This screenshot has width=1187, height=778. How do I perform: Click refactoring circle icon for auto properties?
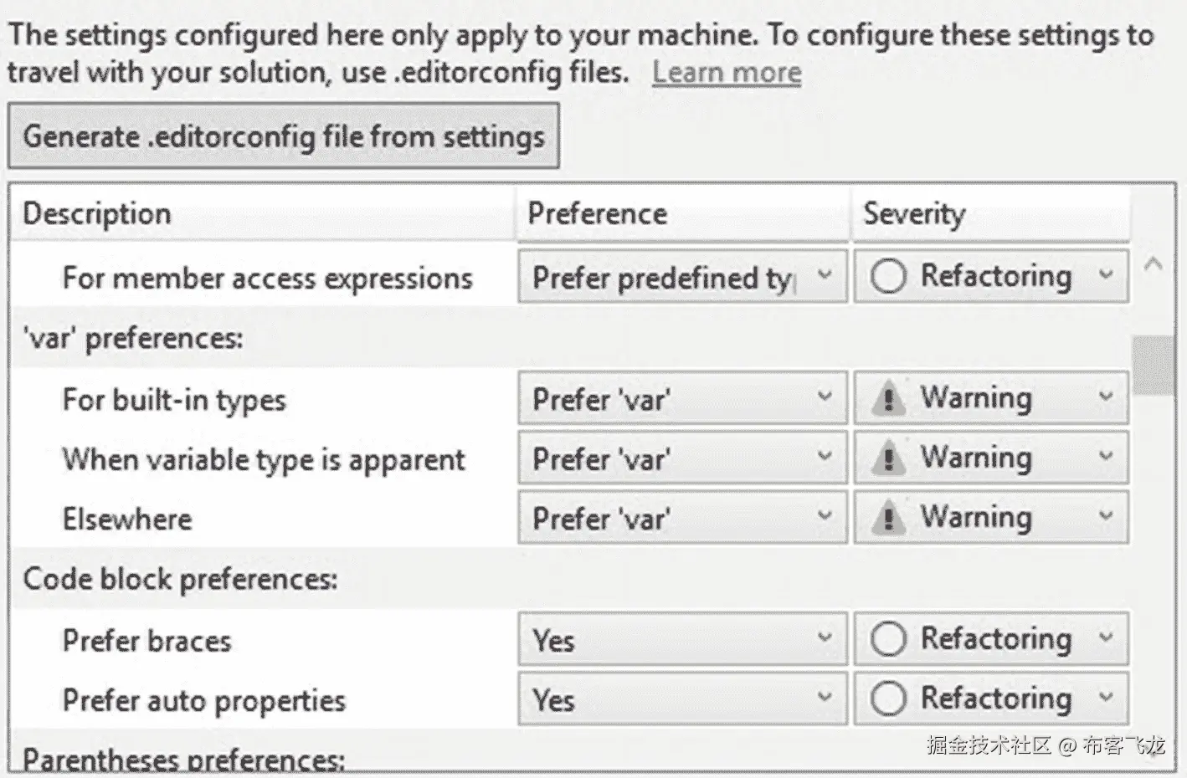pyautogui.click(x=888, y=699)
